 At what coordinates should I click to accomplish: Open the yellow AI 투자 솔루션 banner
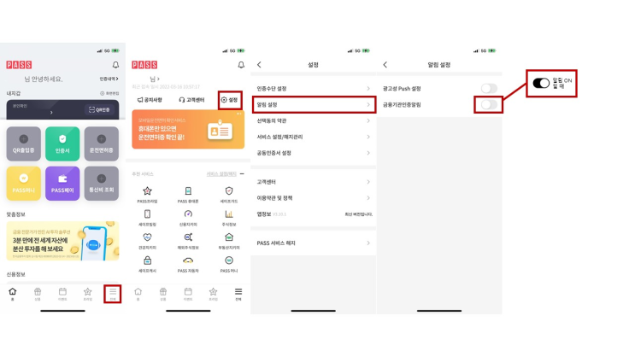(62, 241)
